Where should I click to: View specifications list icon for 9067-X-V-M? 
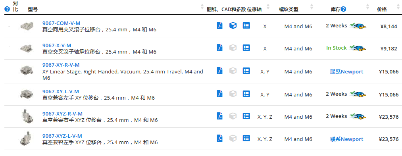tap(246, 48)
